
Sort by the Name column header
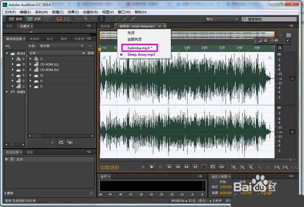pos(57,53)
